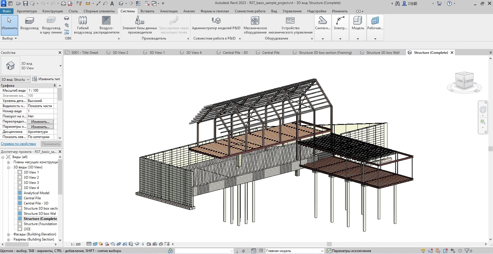The height and width of the screenshot is (254, 493).
Task: Click the Export to PDF icon
Action: click(x=70, y=3)
